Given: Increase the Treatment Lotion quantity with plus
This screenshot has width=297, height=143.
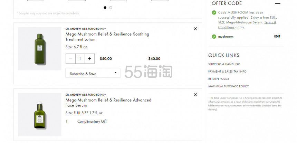Looking at the screenshot, I should tap(89, 58).
